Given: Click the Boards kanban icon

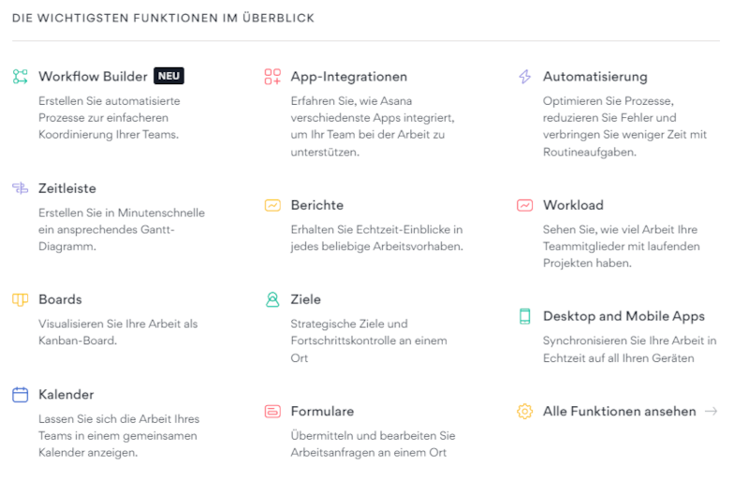Looking at the screenshot, I should pos(21,299).
